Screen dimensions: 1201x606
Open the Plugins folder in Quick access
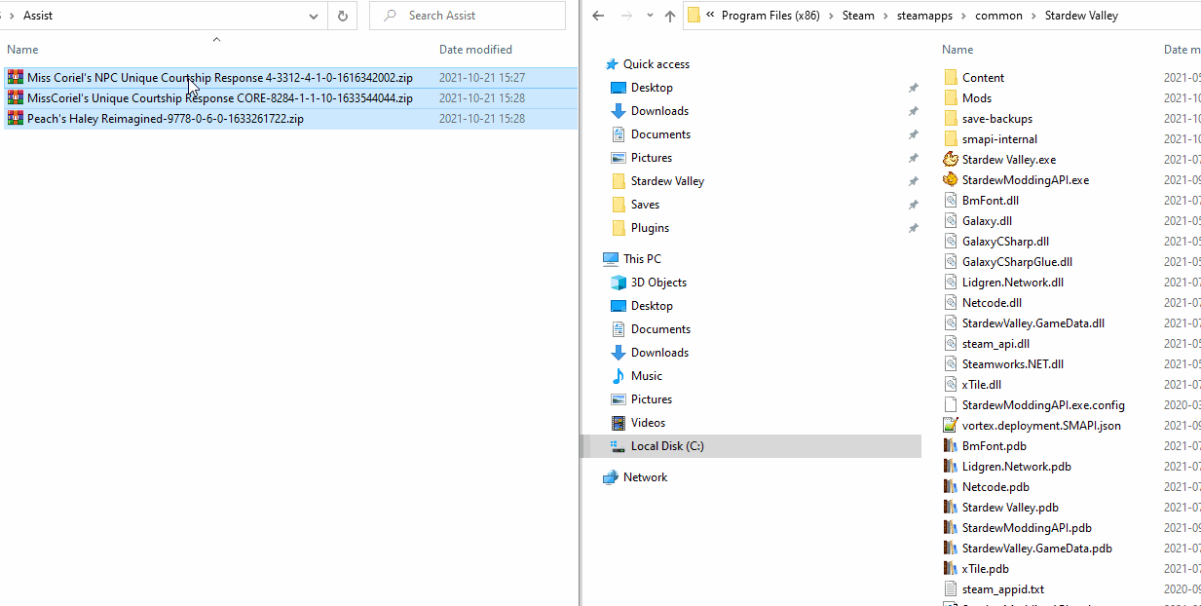pyautogui.click(x=650, y=228)
